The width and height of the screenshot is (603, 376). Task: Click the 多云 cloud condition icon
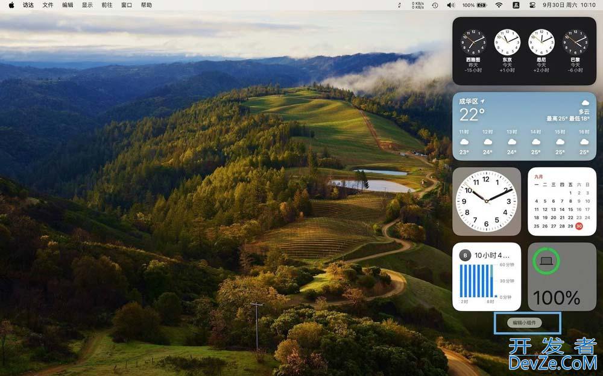[585, 103]
